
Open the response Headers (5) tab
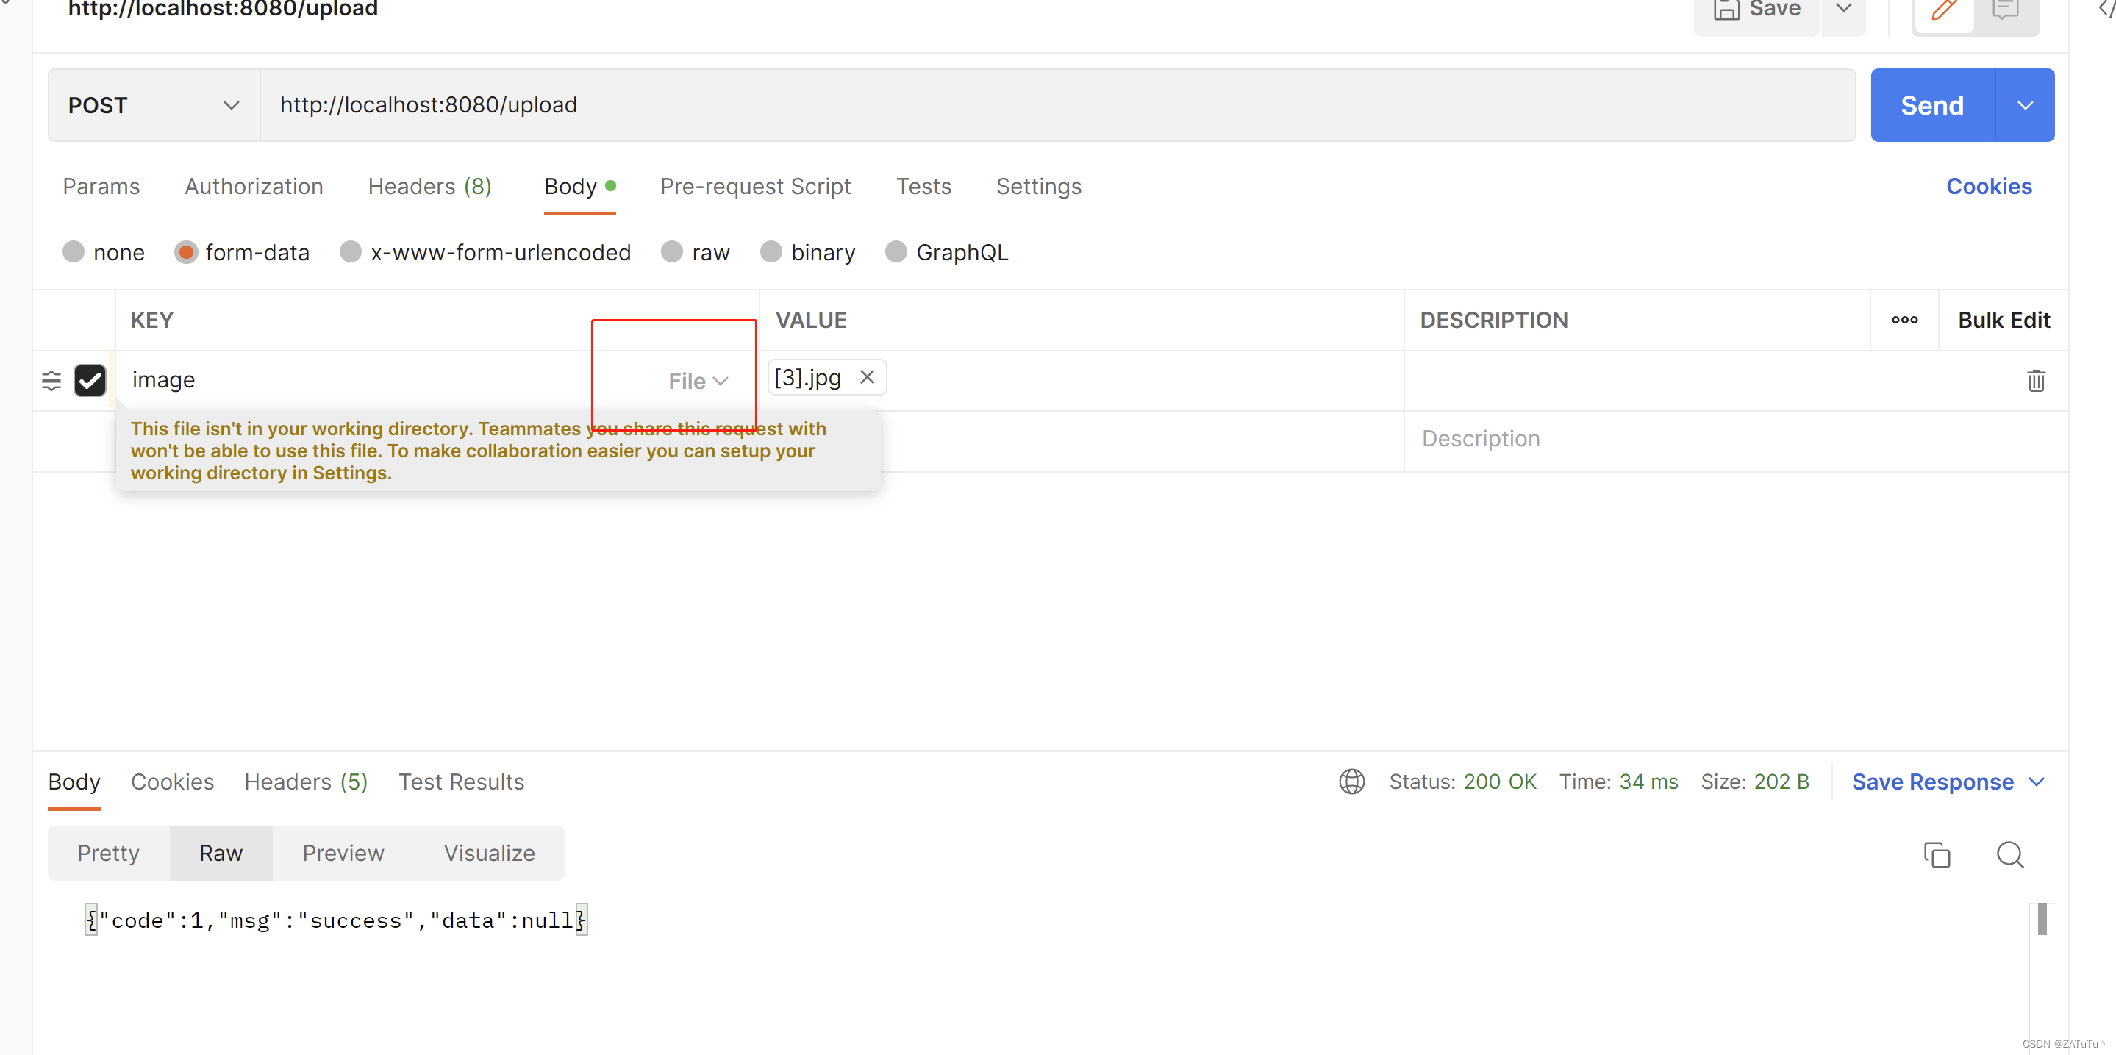point(306,782)
